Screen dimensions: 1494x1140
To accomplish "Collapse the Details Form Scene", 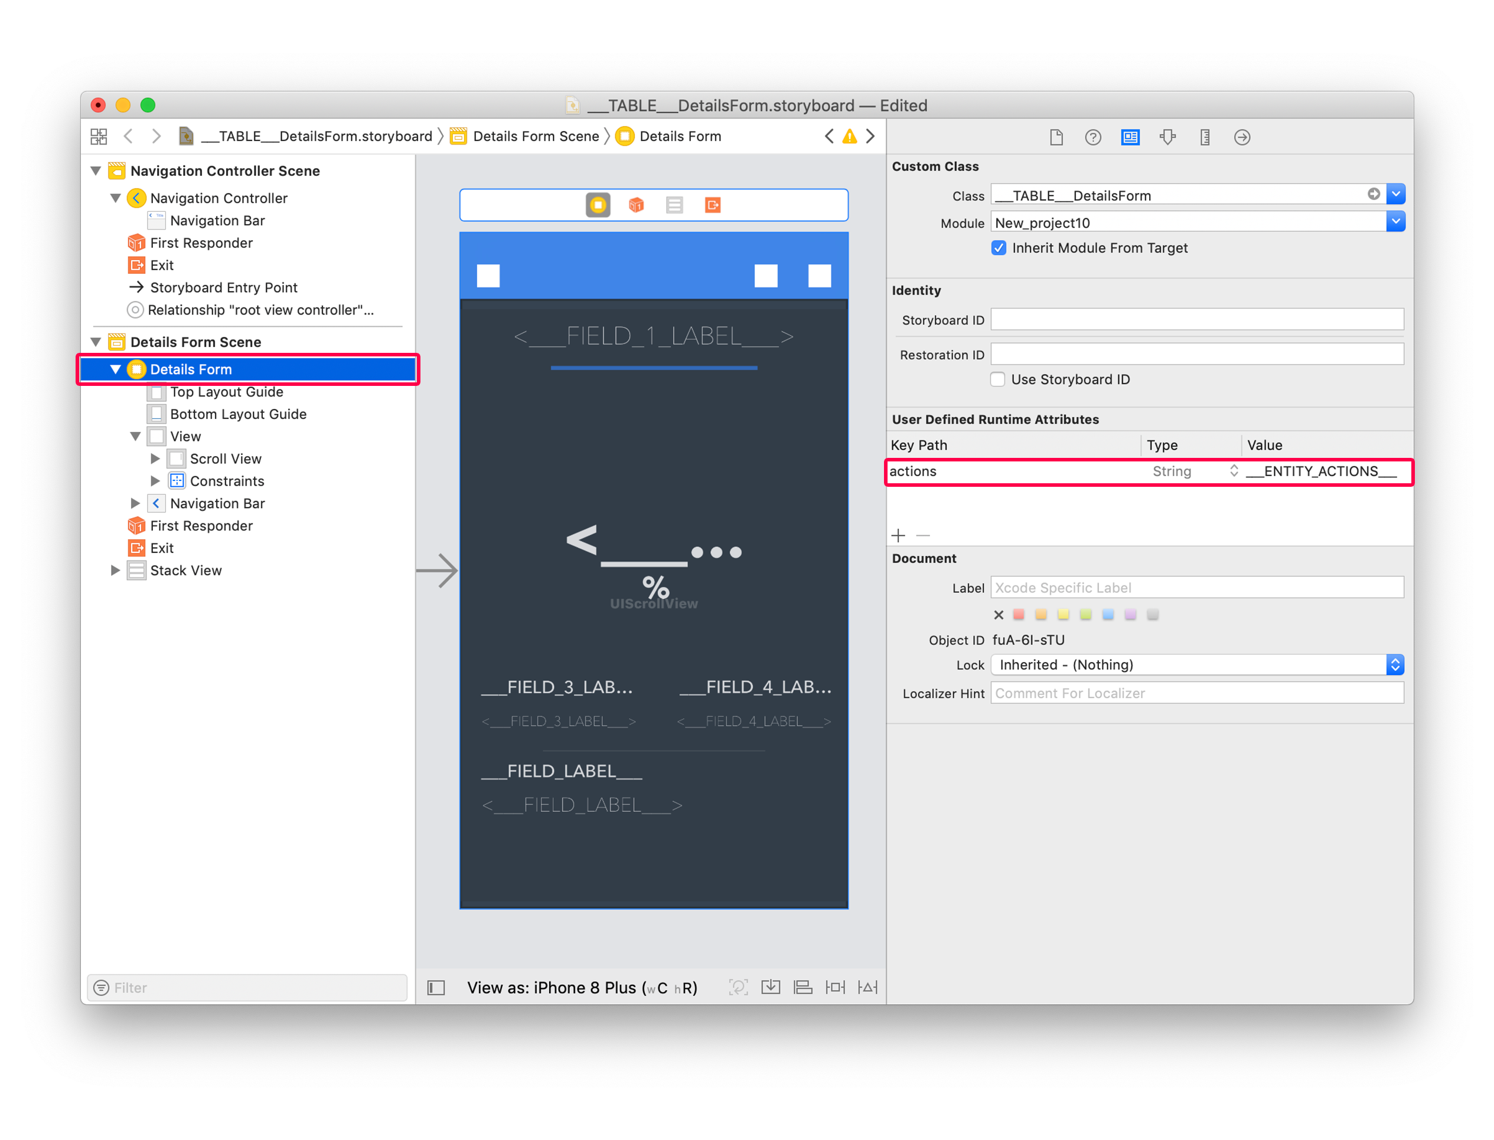I will [96, 342].
